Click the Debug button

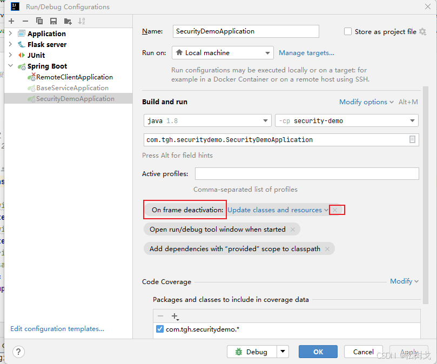coord(252,352)
